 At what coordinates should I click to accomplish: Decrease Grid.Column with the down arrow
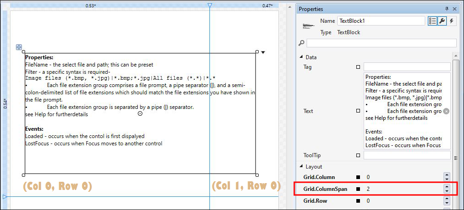pos(447,179)
